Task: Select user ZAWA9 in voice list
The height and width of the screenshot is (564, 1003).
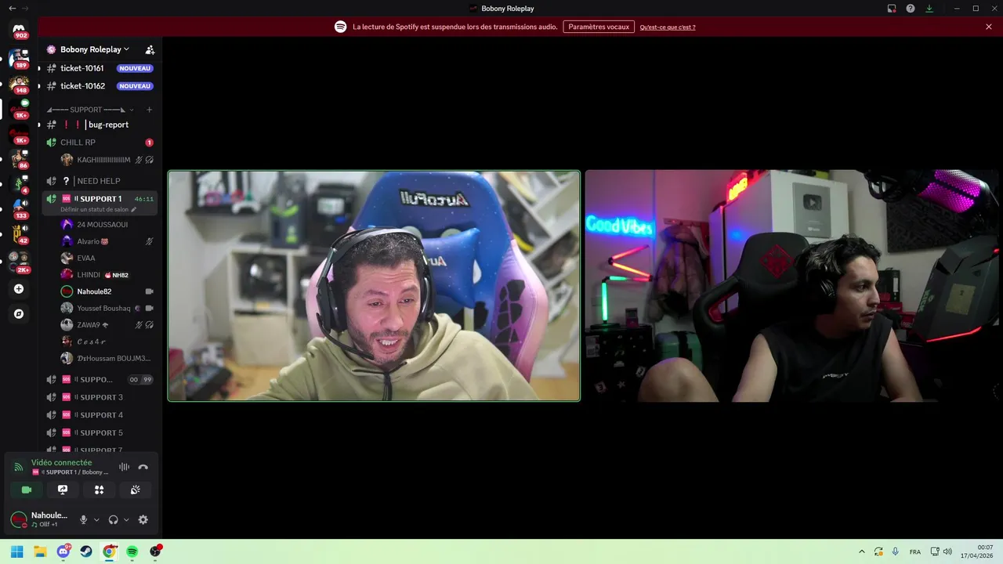Action: 108,324
